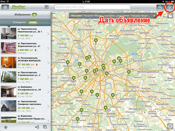Open the Черкизовская listing chevron
Viewport: 175px width, 131px height.
pyautogui.click(x=48, y=34)
